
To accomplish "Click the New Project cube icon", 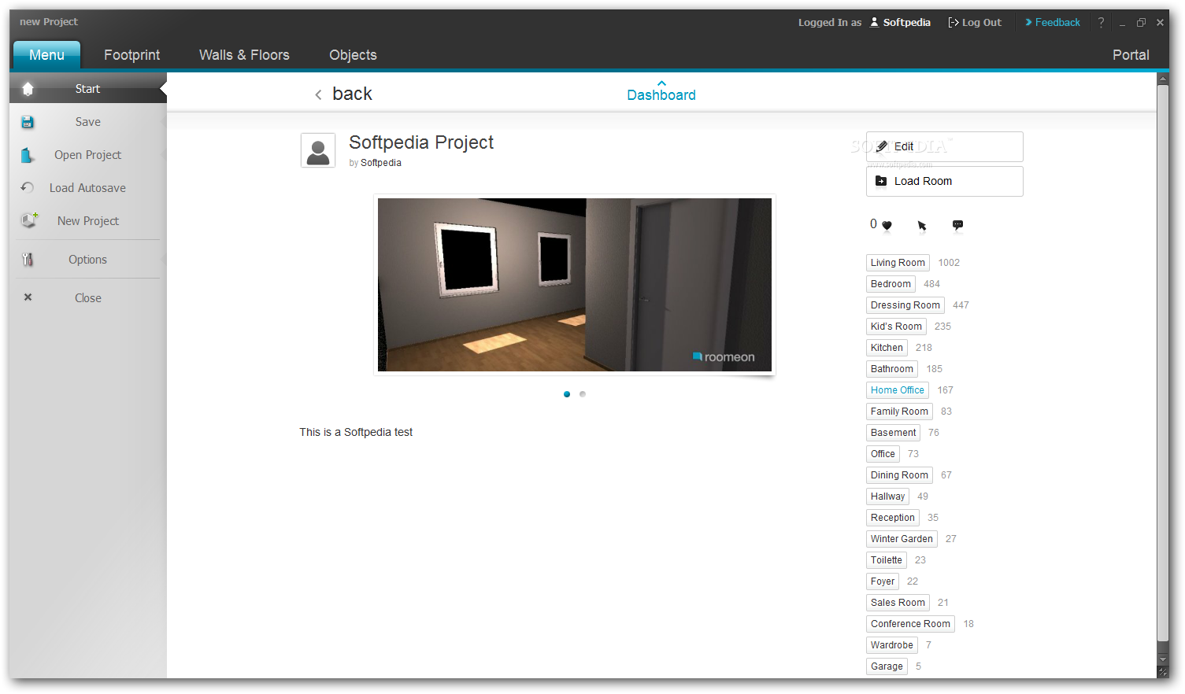I will [x=29, y=220].
